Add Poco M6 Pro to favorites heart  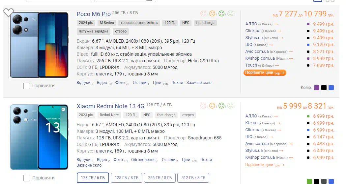pos(8,12)
